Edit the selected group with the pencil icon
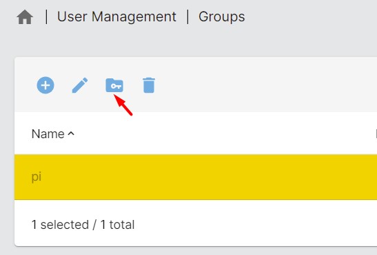Image resolution: width=377 pixels, height=255 pixels. click(x=80, y=85)
